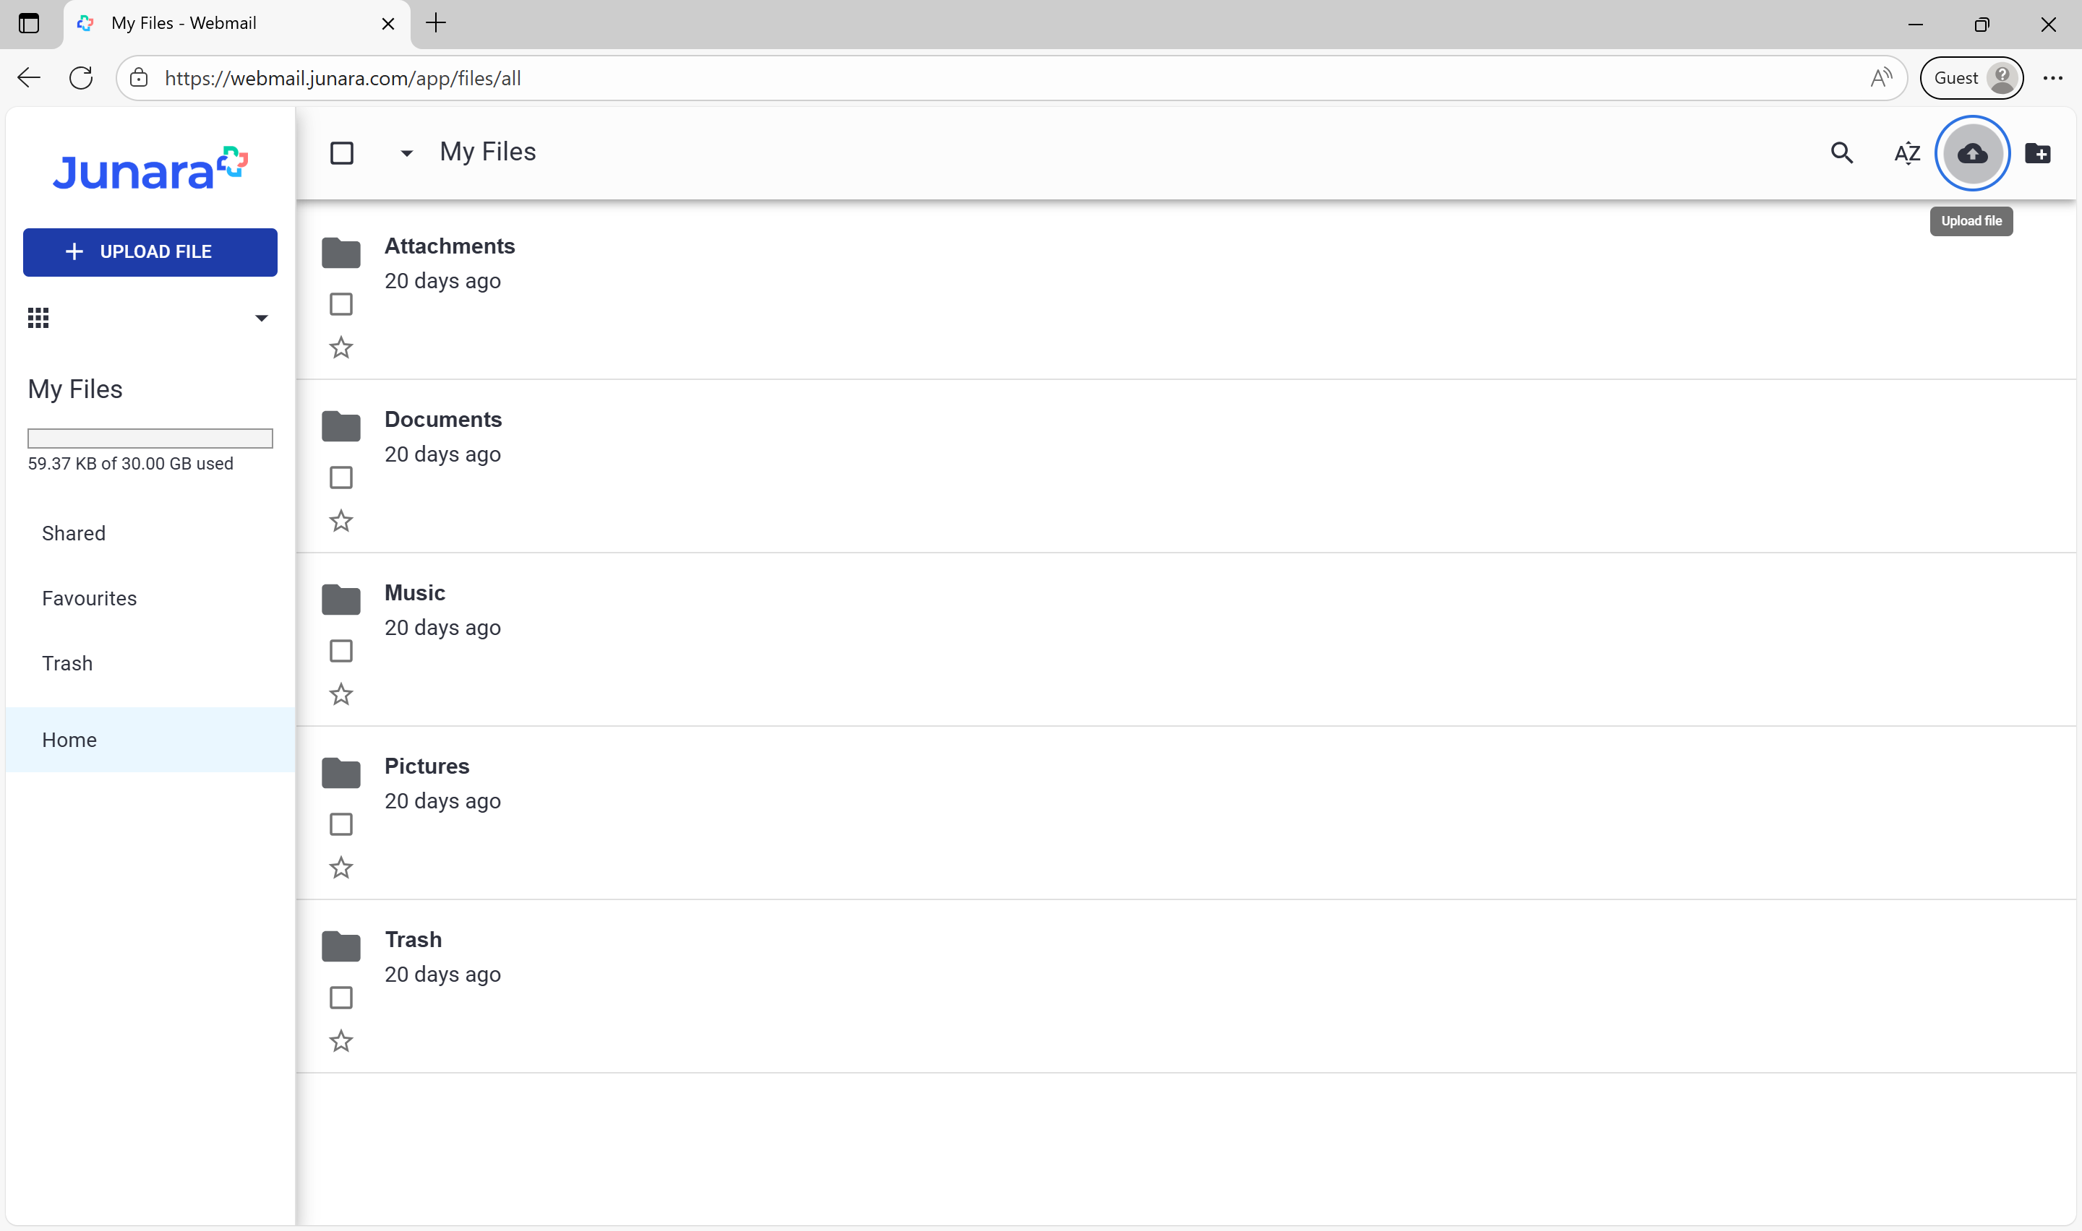This screenshot has width=2082, height=1231.
Task: Check the Documents folder checkbox
Action: pyautogui.click(x=341, y=477)
